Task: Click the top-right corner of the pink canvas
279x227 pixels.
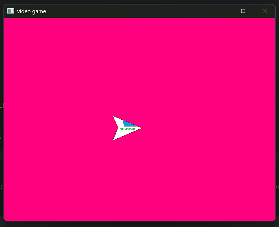Action: (x=274, y=19)
